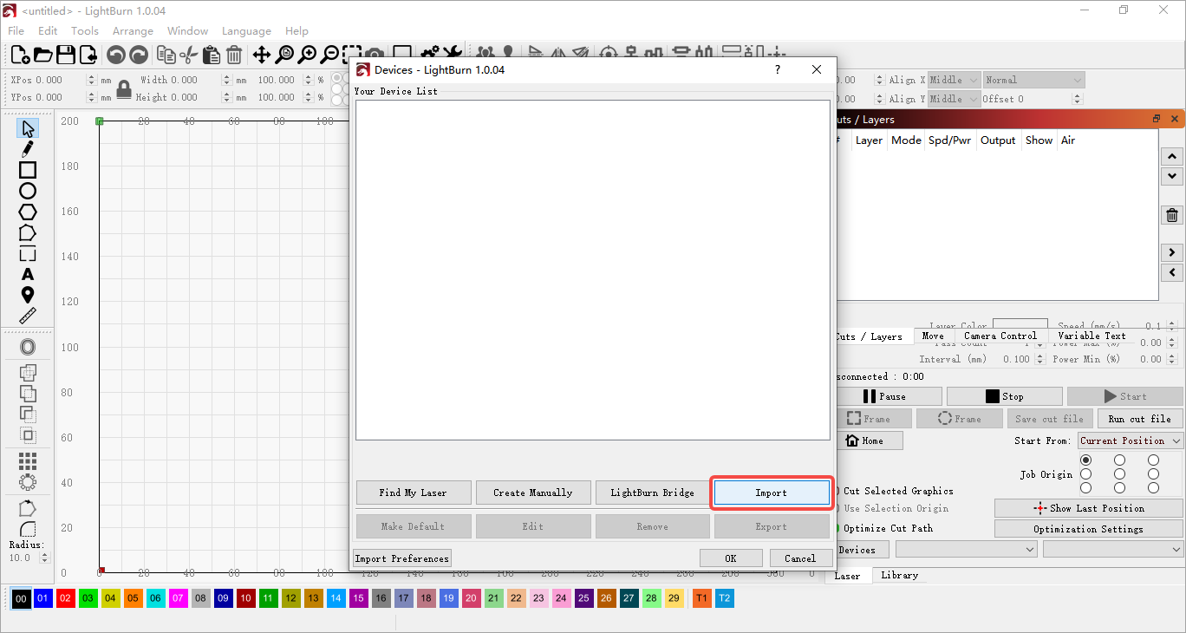Select the bottom-middle Job Origin radio button
Screen dimensions: 1186x633
(x=1120, y=488)
